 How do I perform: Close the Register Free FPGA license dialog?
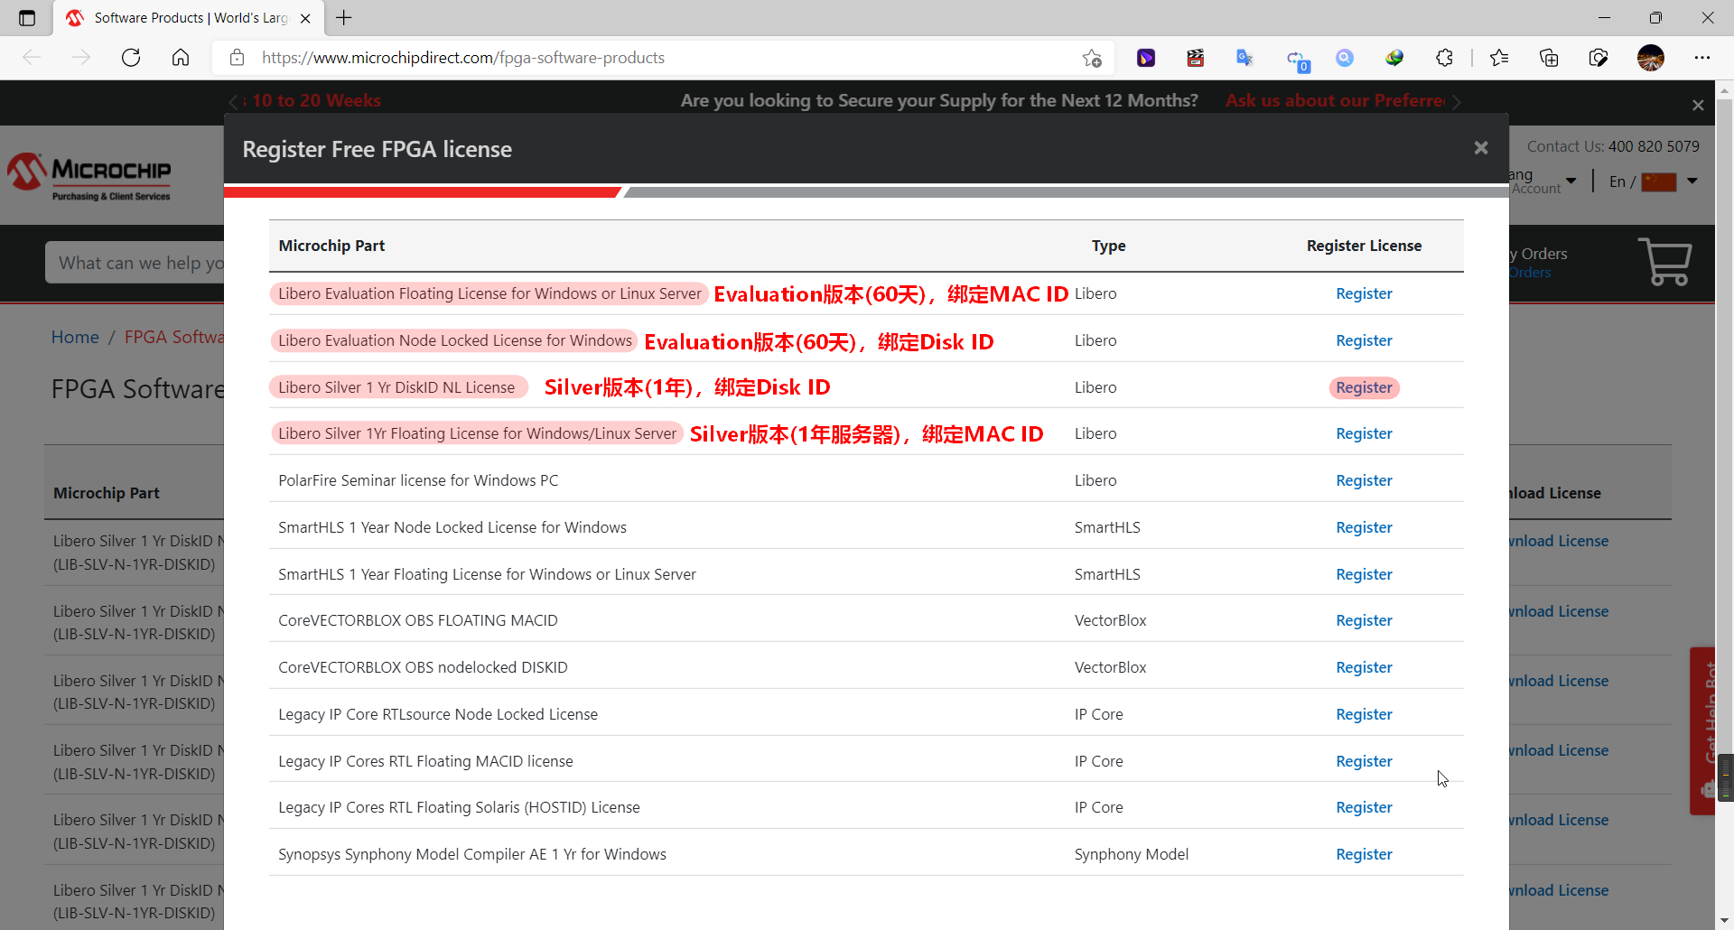(x=1481, y=148)
